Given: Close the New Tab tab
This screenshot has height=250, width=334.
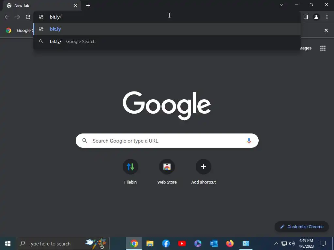Looking at the screenshot, I should point(76,6).
